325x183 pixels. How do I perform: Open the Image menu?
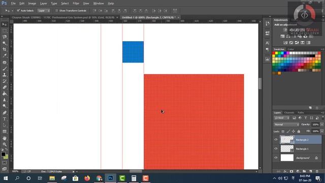pos(32,4)
